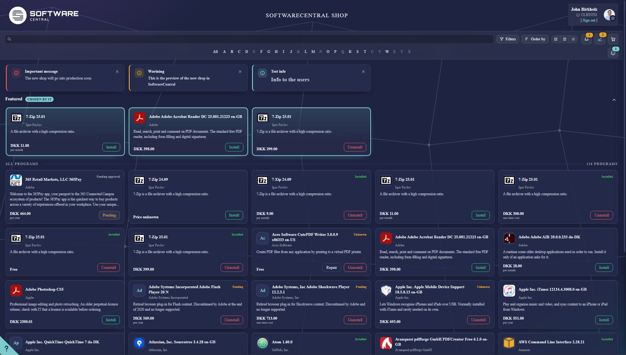Close the Test info notice

coord(363,72)
